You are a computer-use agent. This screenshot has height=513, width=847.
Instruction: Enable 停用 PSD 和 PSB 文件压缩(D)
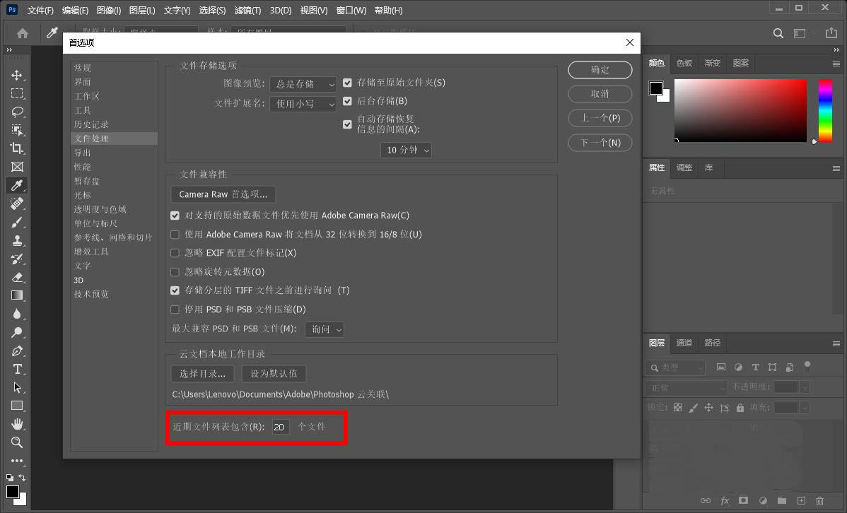pyautogui.click(x=175, y=309)
